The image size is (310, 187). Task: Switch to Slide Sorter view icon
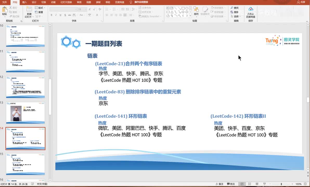(x=249, y=184)
